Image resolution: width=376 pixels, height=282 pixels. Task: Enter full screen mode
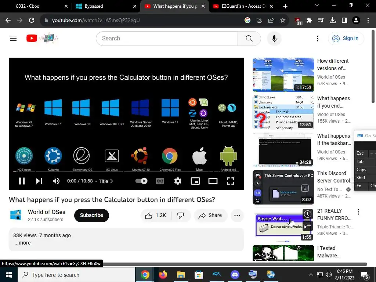click(231, 181)
